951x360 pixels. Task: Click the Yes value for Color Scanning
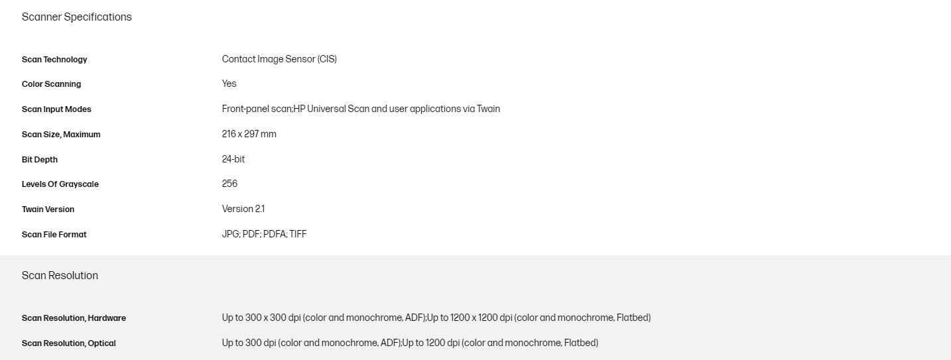pos(229,84)
